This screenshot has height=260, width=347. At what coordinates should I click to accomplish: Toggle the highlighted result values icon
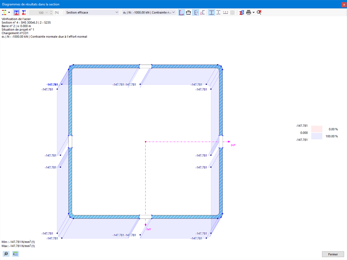coord(195,12)
